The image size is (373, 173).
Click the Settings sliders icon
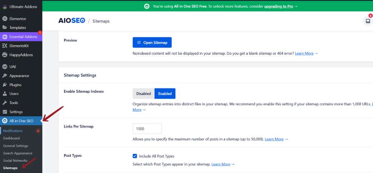(5, 112)
